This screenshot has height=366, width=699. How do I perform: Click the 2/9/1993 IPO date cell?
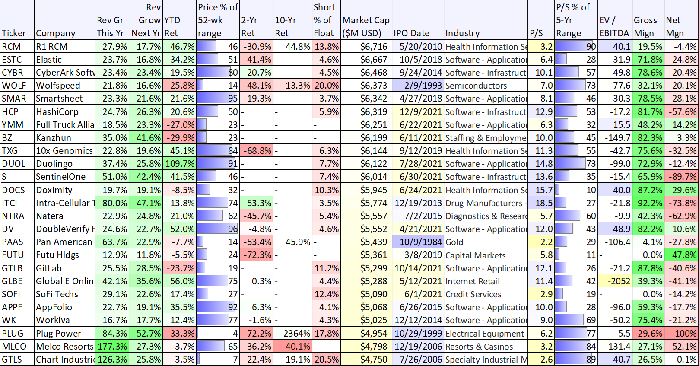[x=418, y=86]
